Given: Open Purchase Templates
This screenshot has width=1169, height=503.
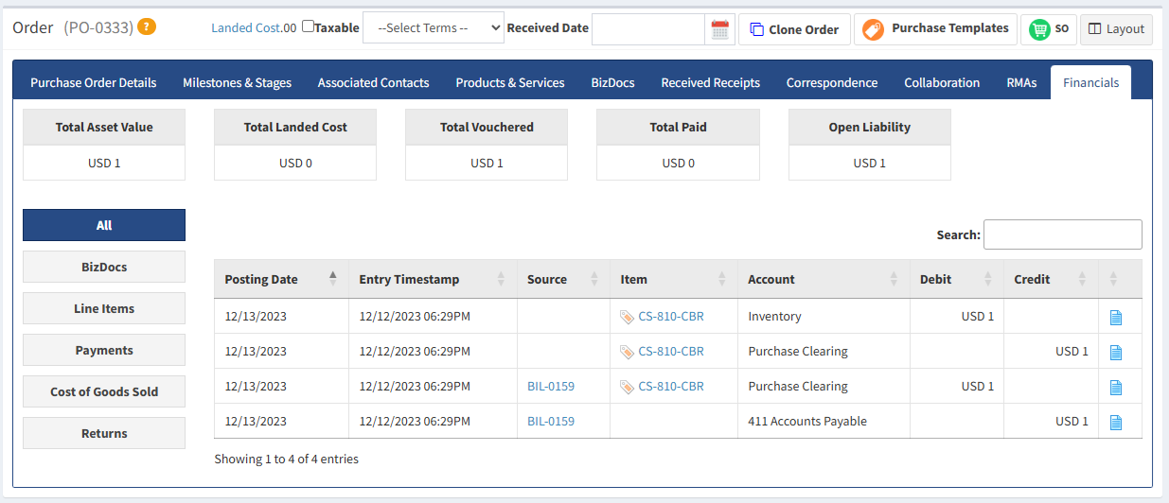Looking at the screenshot, I should pyautogui.click(x=935, y=29).
